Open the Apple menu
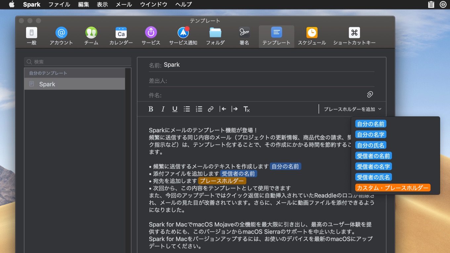 12,4
